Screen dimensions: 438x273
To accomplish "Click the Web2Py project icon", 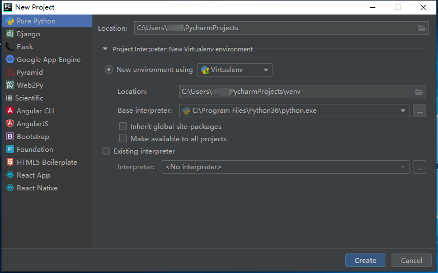I will [x=10, y=85].
